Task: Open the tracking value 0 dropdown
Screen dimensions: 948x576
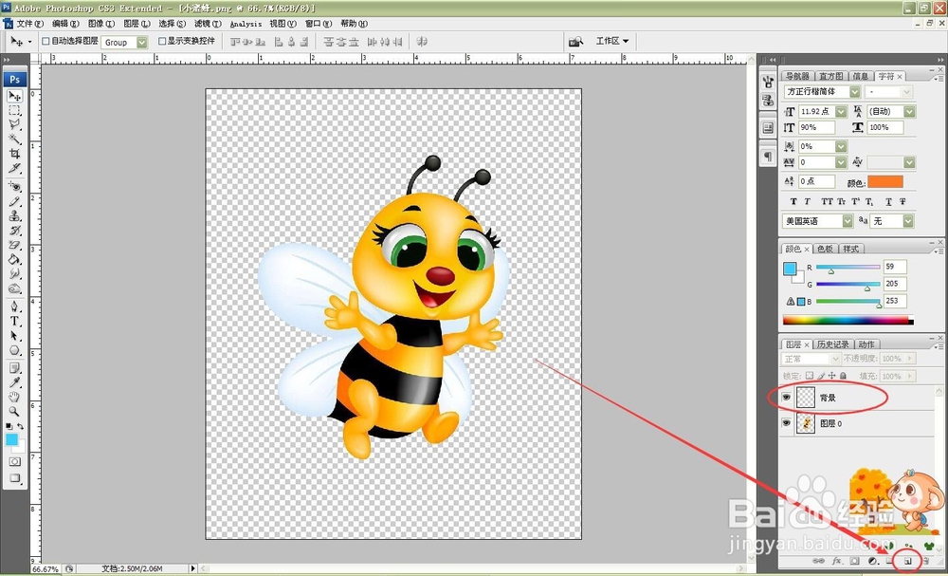Action: click(841, 163)
